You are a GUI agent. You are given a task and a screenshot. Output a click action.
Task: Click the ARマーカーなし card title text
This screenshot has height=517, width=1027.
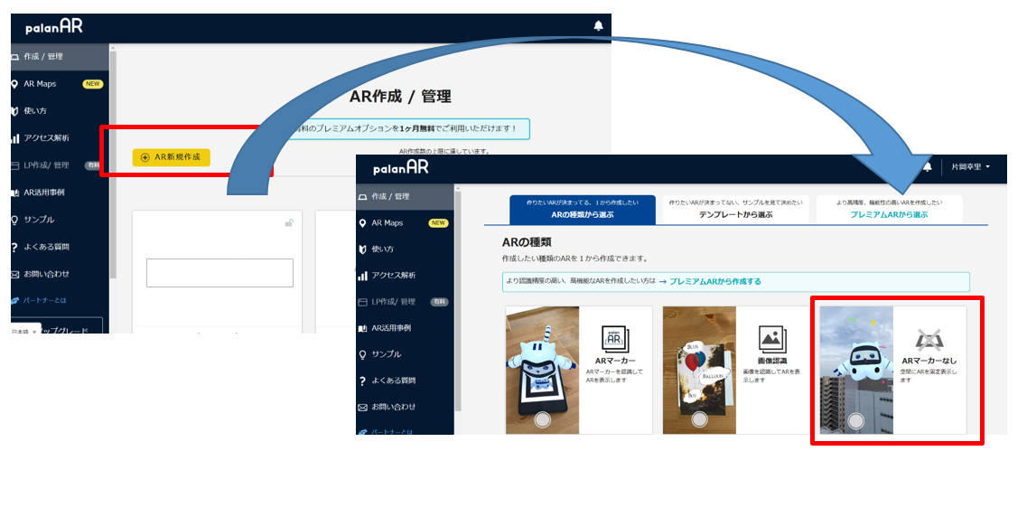[929, 361]
